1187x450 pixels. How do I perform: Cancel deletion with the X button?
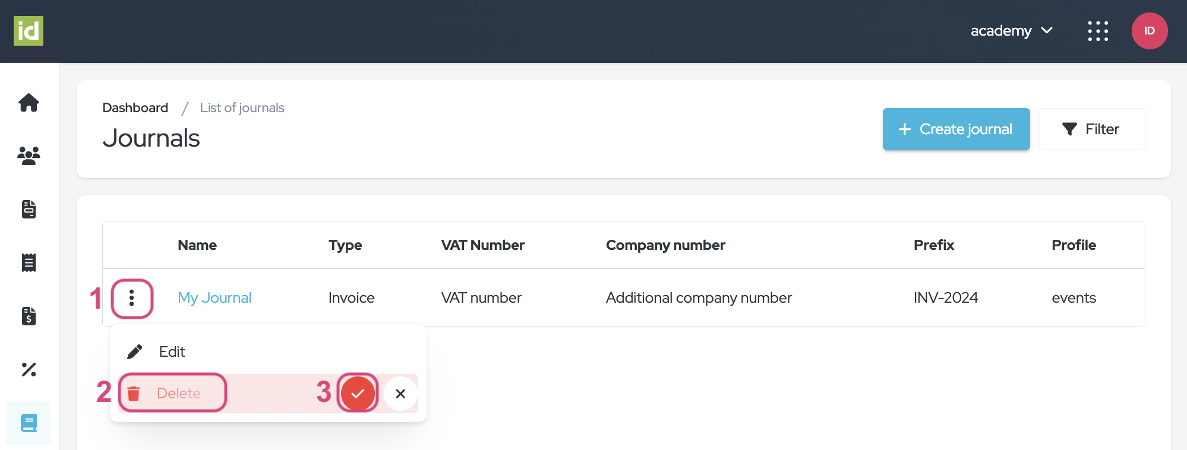point(400,394)
